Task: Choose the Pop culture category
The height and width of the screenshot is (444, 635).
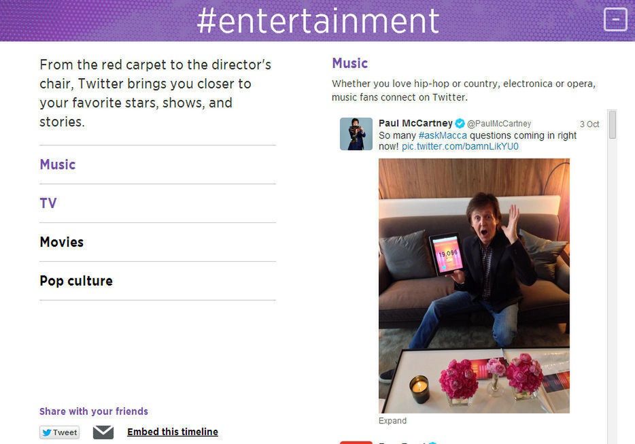Action: pyautogui.click(x=76, y=281)
